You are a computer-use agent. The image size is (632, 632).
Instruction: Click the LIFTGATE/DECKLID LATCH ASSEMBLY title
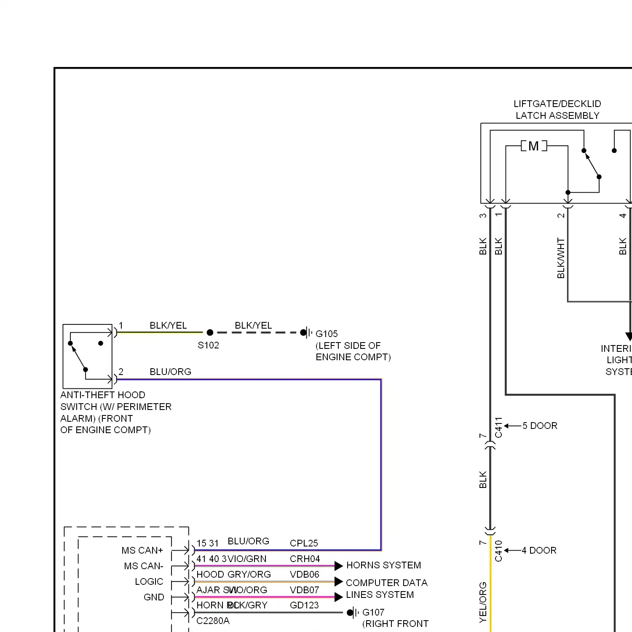(557, 110)
